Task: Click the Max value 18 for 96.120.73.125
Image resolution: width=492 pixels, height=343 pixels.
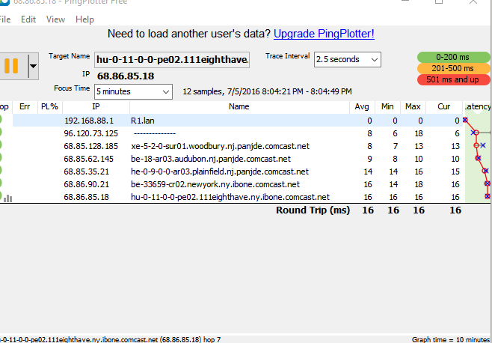Action: click(x=418, y=133)
